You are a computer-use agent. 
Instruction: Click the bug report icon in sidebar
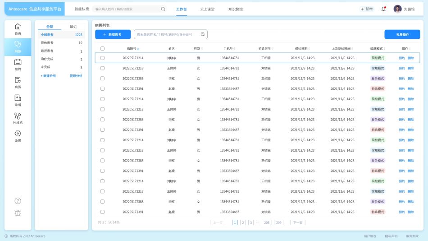(18, 213)
